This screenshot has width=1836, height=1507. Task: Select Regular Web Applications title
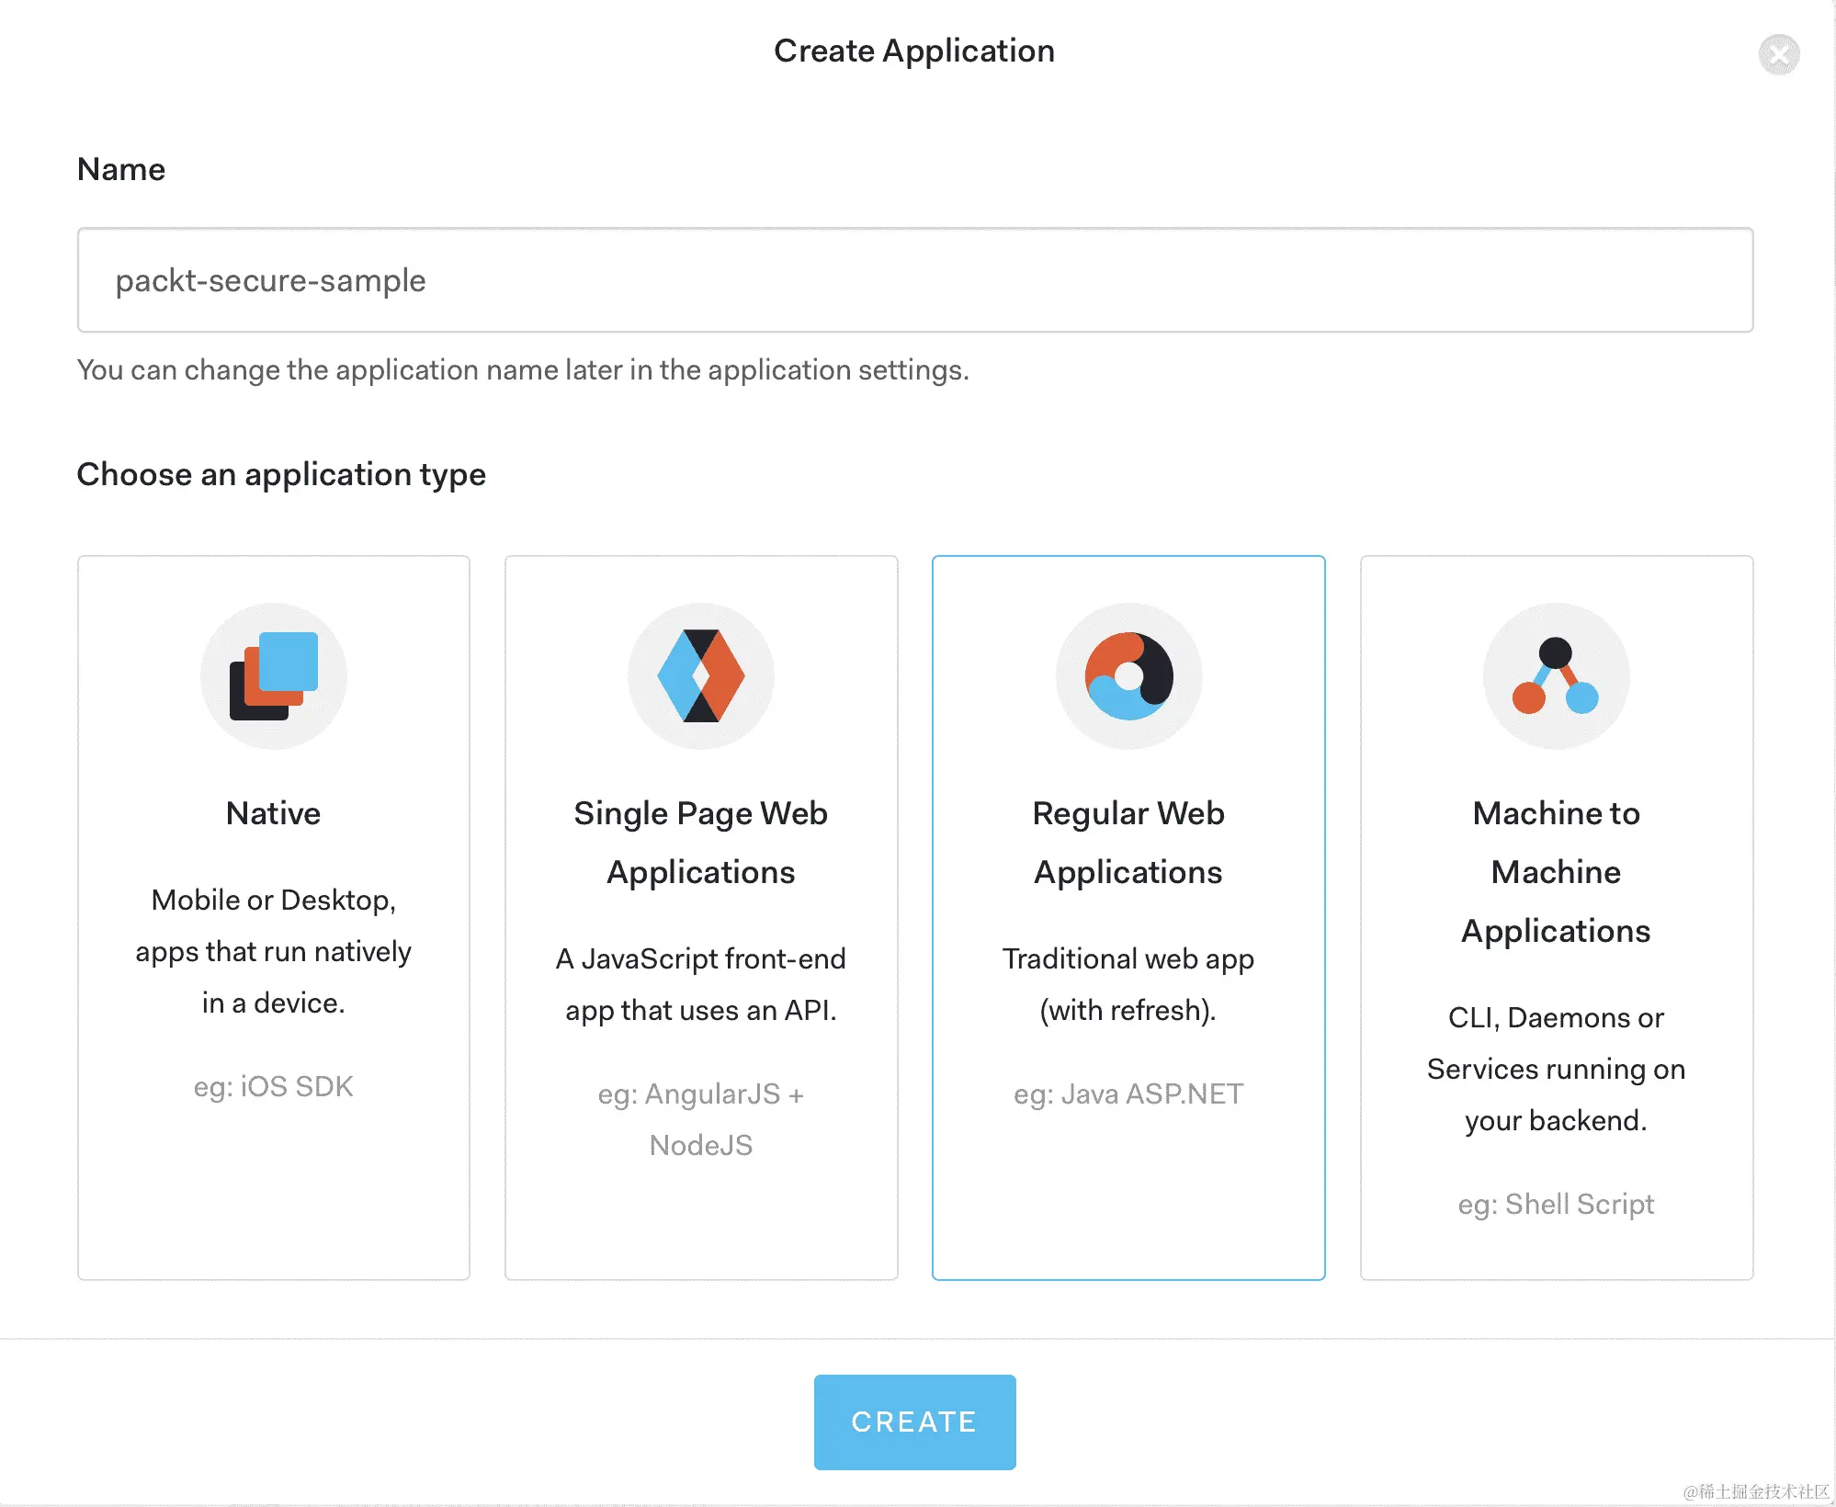click(x=1128, y=843)
